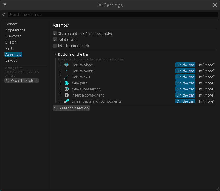Image resolution: width=220 pixels, height=191 pixels.
Task: Click the Datum plane row label
Action: coord(82,65)
